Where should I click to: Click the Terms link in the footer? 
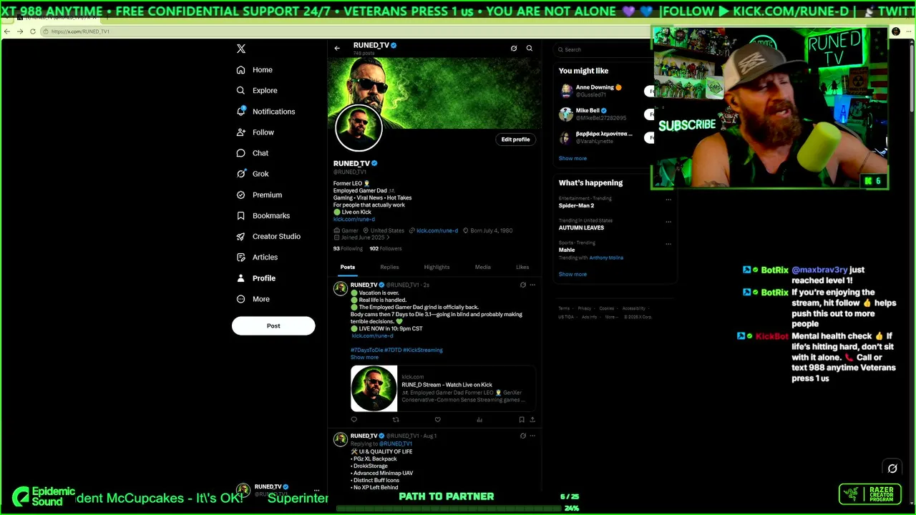click(564, 308)
